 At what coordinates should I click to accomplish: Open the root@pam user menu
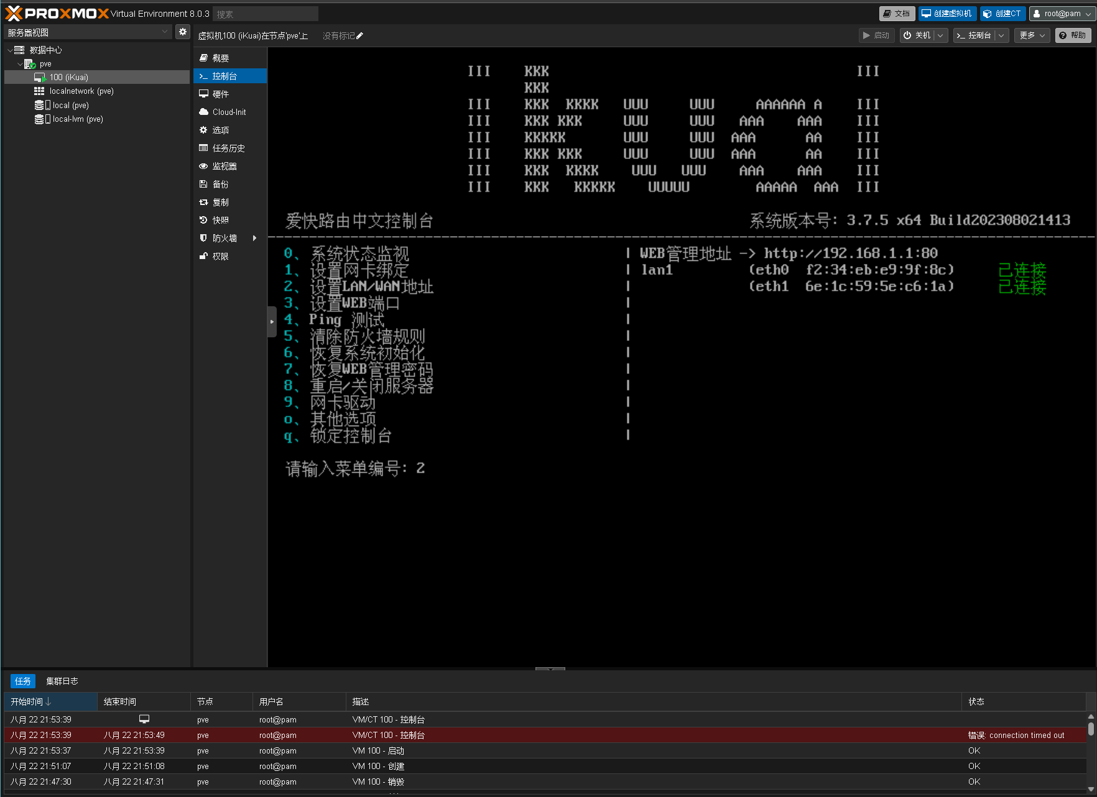(1062, 14)
